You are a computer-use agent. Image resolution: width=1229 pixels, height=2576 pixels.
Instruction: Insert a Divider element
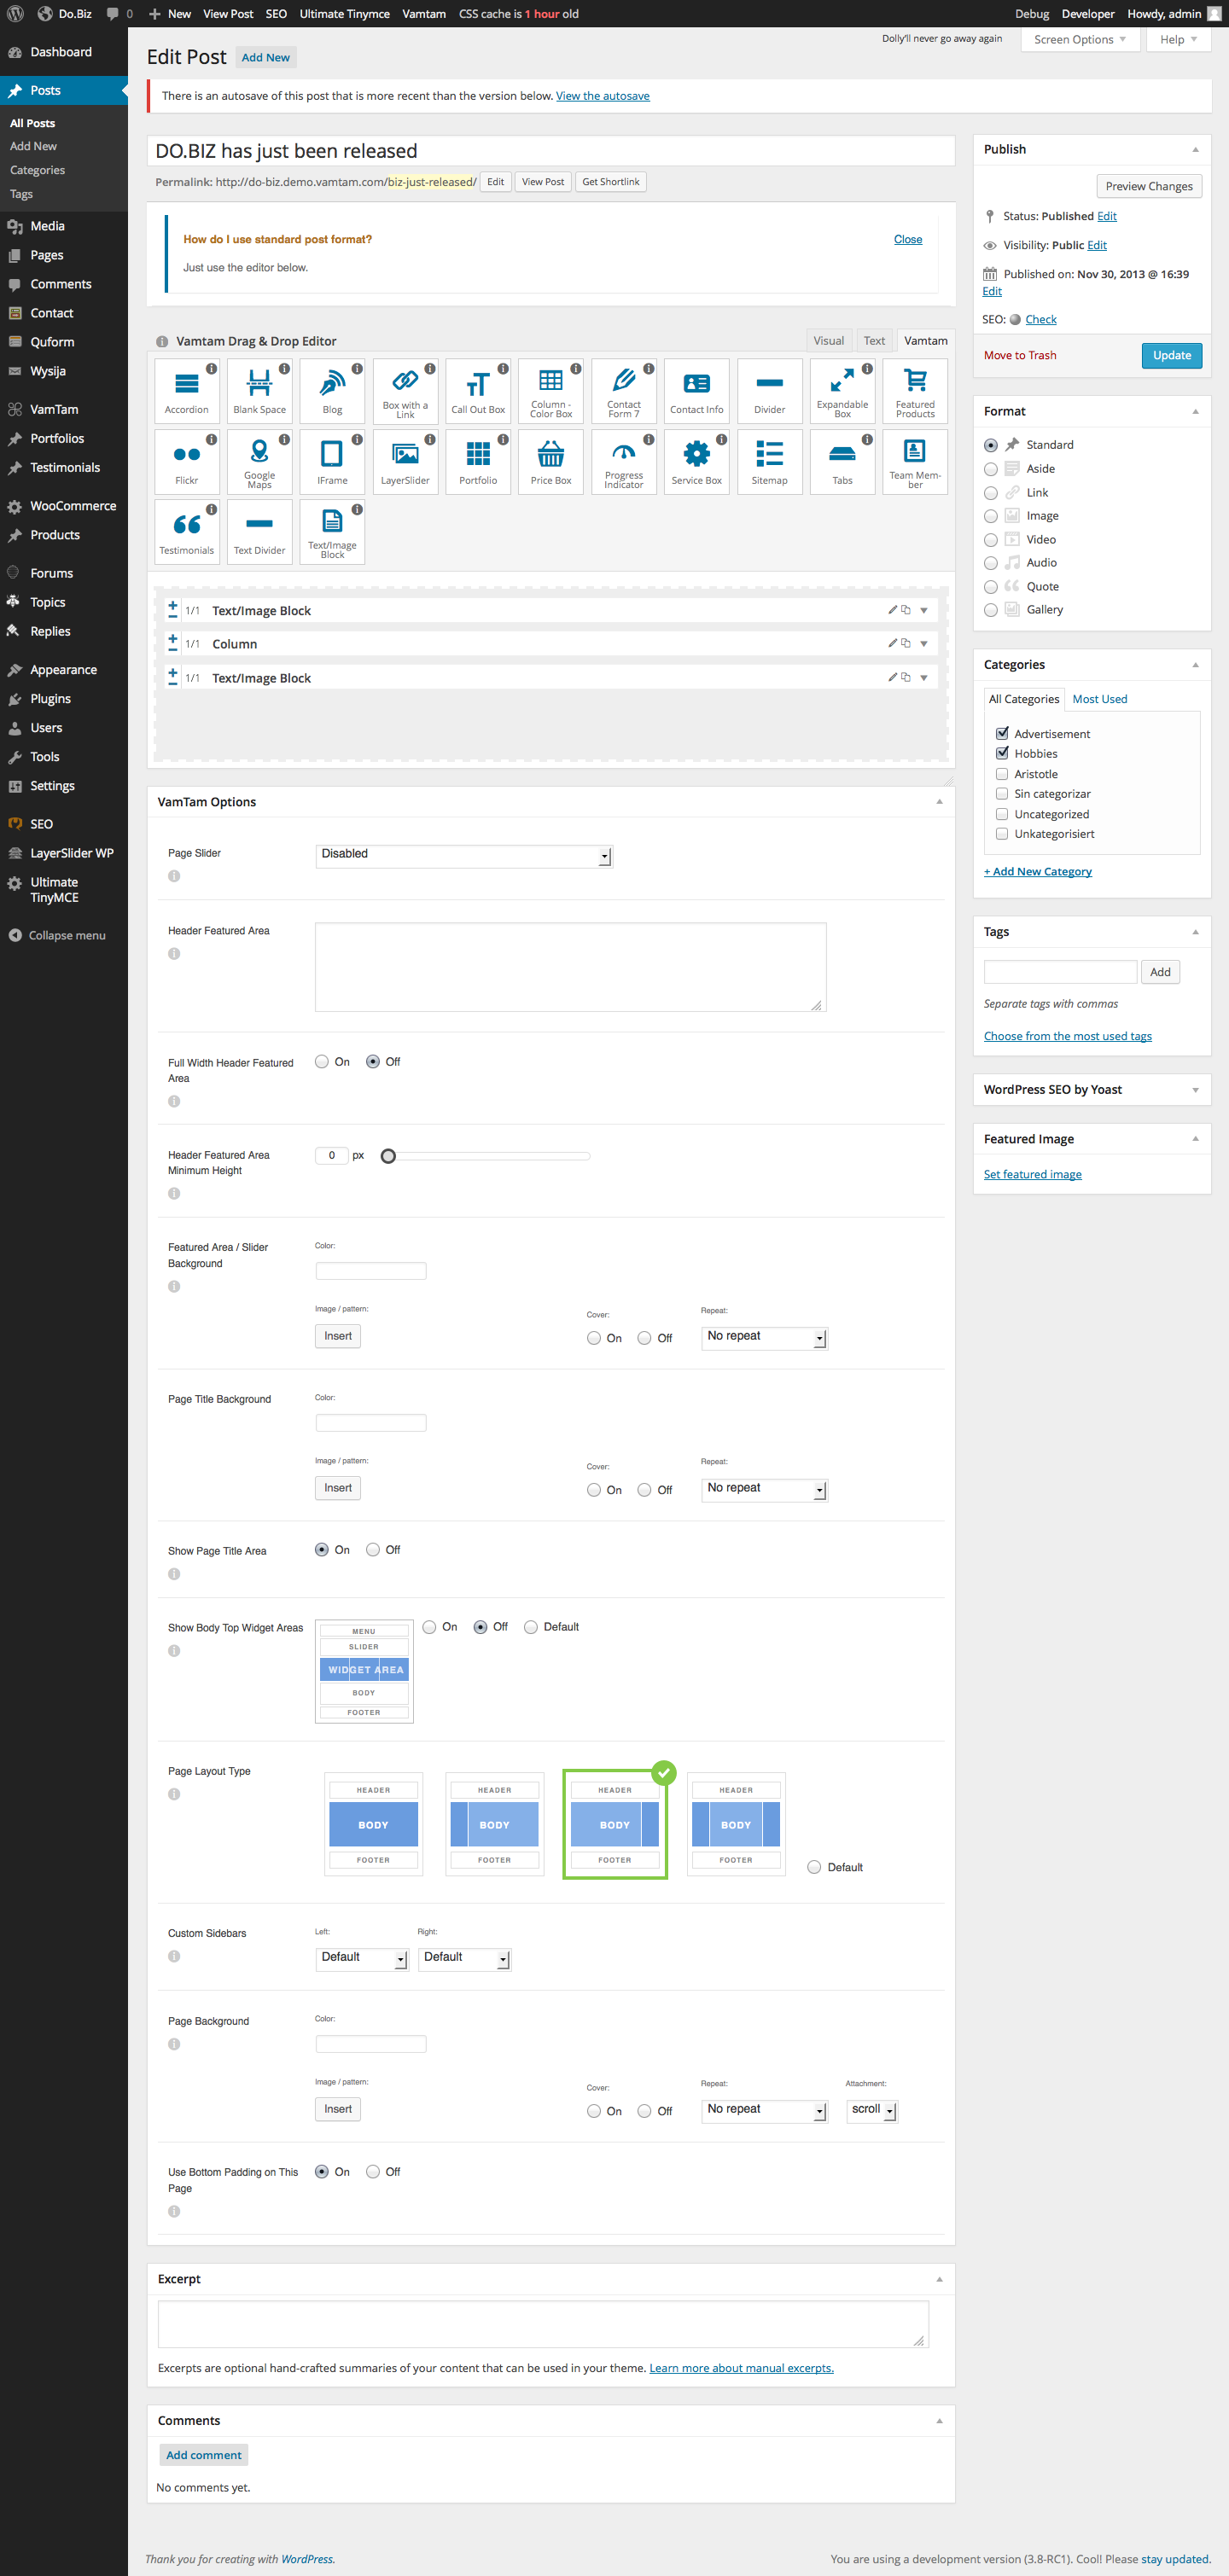[x=770, y=391]
